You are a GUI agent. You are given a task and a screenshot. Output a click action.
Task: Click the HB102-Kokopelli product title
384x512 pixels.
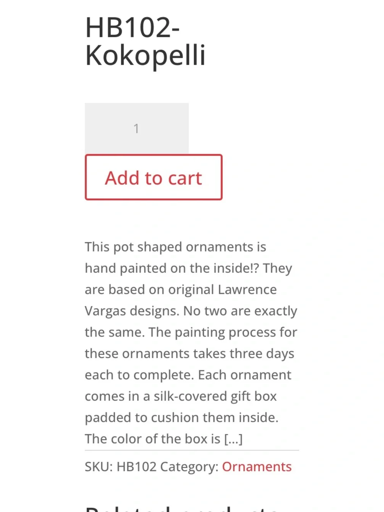click(x=145, y=41)
